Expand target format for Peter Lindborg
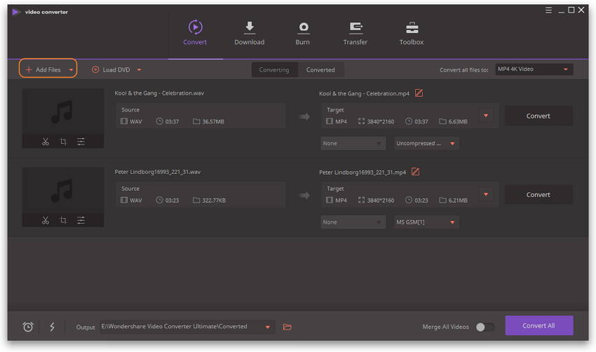This screenshot has height=352, width=596. [486, 194]
